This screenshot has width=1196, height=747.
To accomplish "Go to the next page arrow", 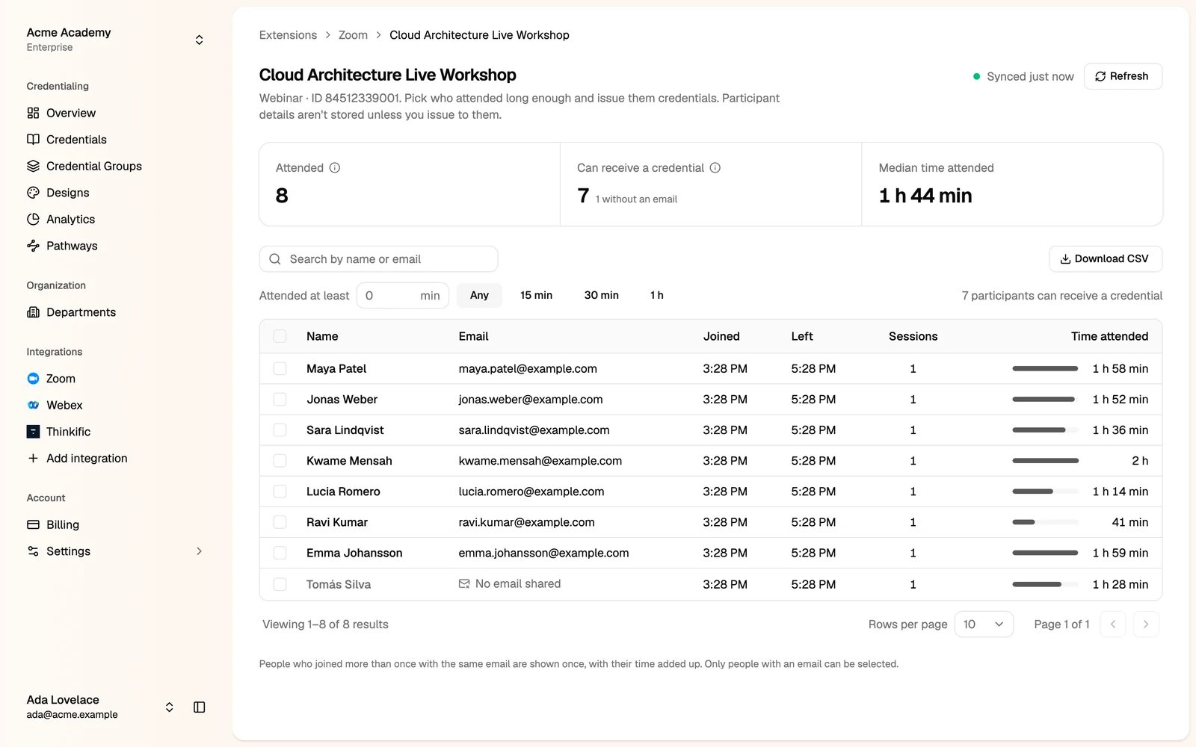I will (x=1146, y=624).
